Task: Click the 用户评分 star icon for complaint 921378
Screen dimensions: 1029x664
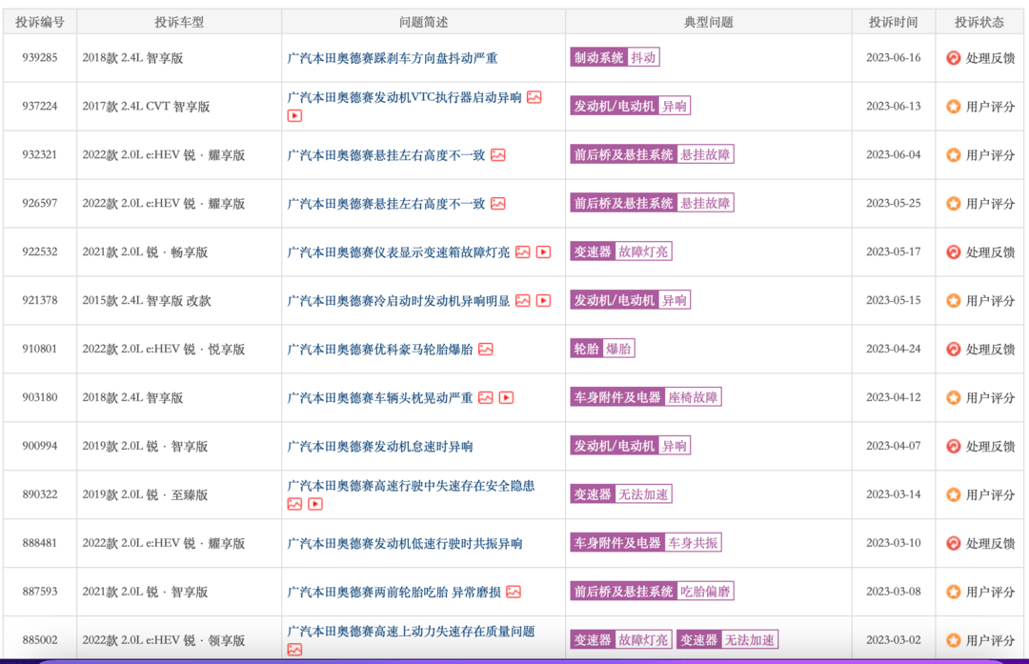Action: point(953,300)
